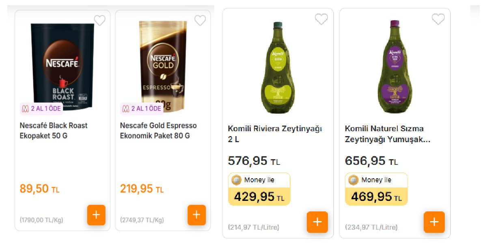Screen dimensions: 487x243
Task: Open Komili Riviera Zeytinyağı 2 L details
Action: tap(274, 133)
